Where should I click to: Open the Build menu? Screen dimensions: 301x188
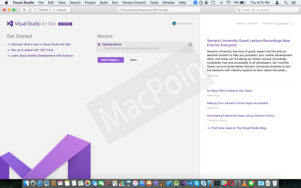pos(104,3)
